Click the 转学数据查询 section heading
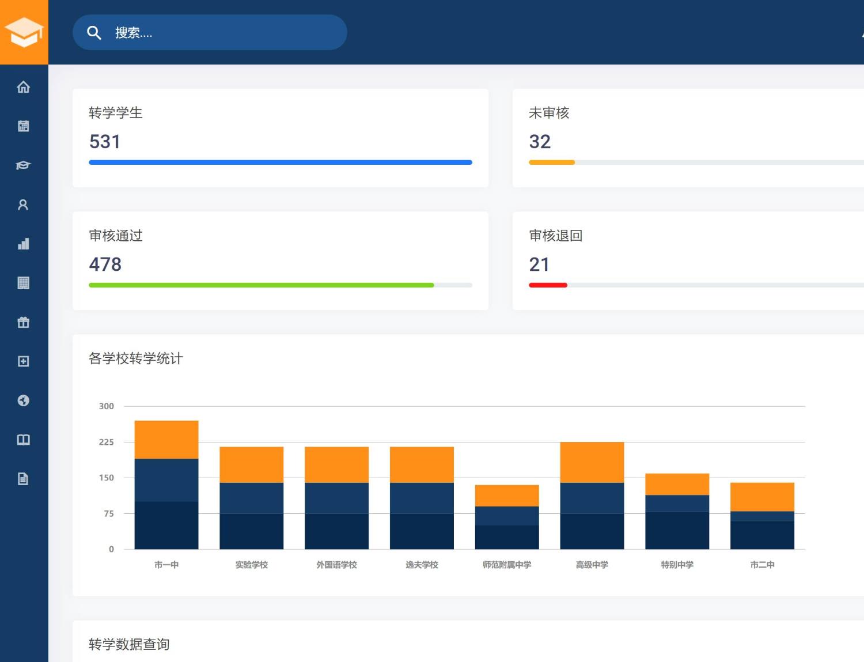The image size is (864, 662). [x=129, y=644]
